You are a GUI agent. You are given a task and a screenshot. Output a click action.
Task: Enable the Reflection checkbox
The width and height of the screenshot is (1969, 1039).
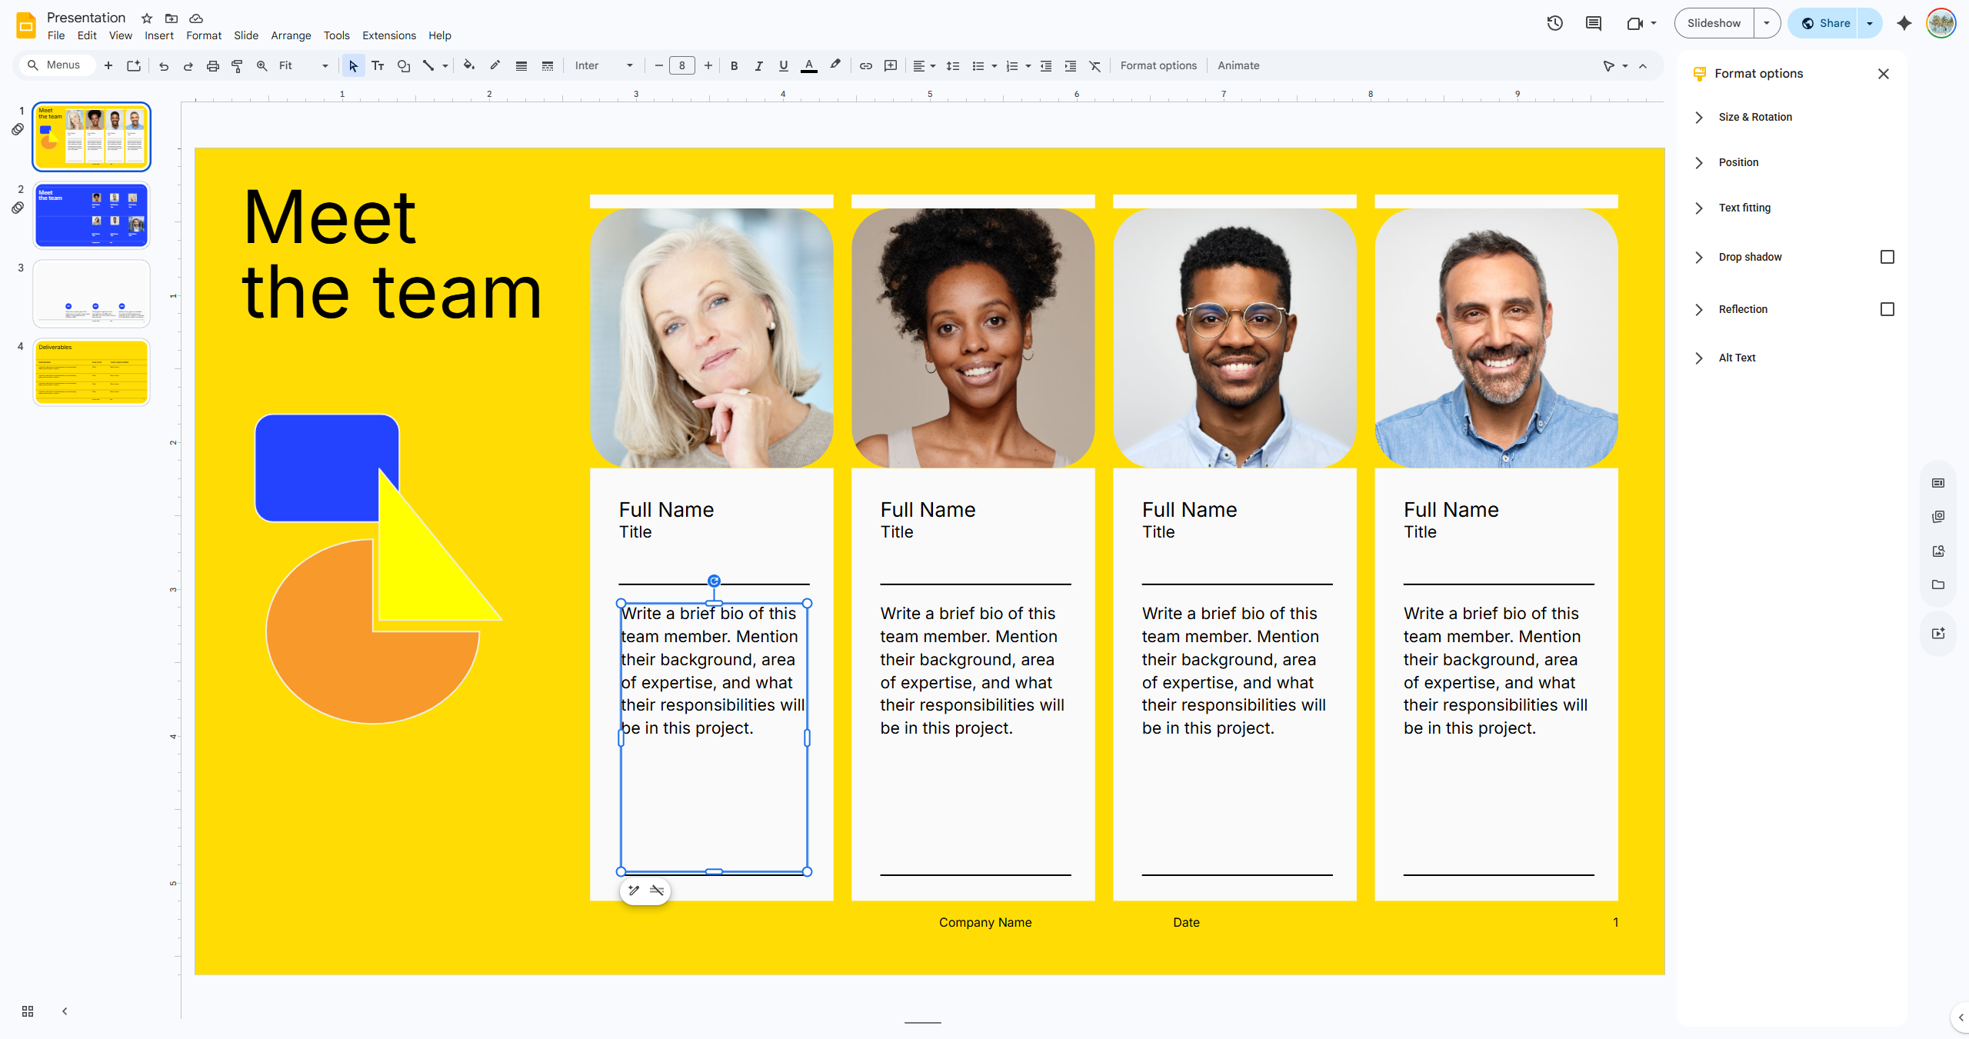point(1887,309)
